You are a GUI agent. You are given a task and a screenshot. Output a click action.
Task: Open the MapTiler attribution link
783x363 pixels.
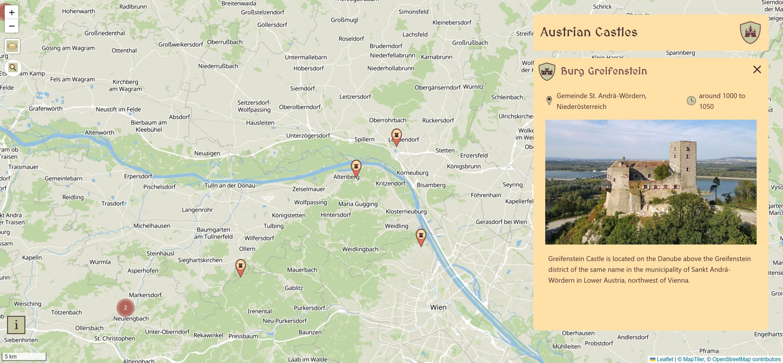coord(692,359)
